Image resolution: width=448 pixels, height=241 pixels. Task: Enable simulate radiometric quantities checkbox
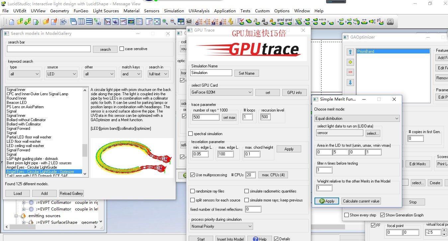coord(247,191)
